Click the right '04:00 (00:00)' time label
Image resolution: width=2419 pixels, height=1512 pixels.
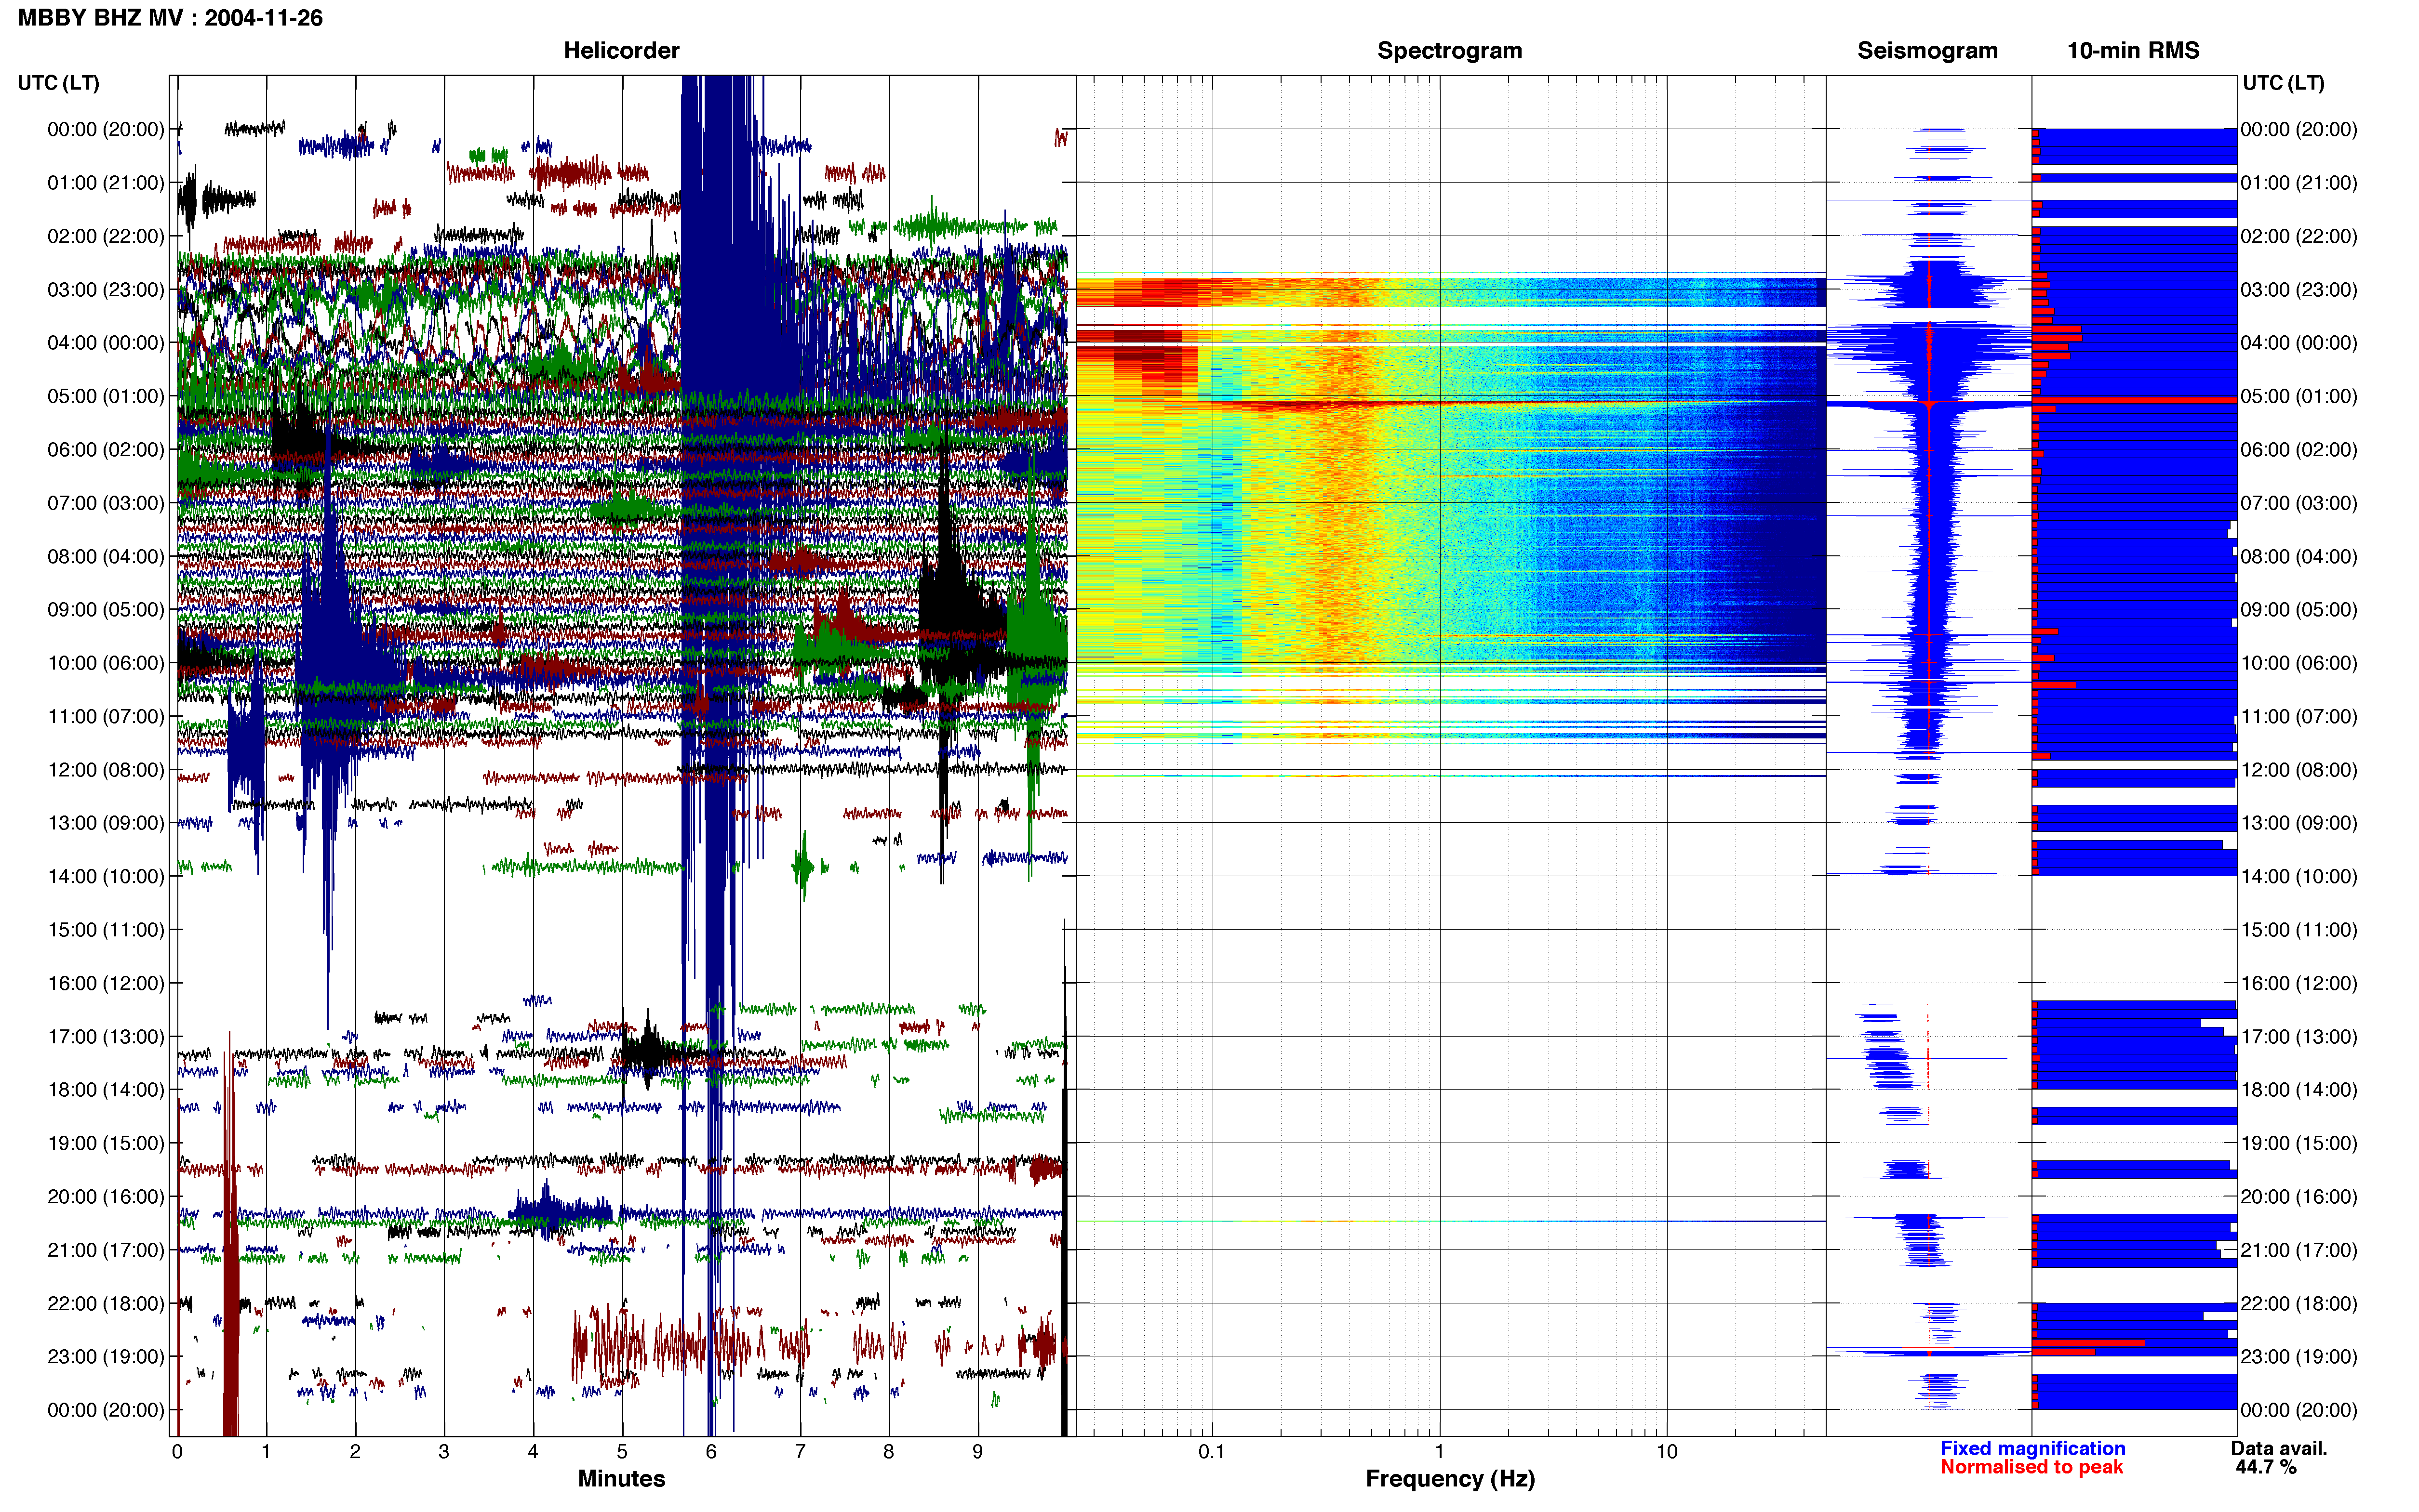pos(2299,343)
